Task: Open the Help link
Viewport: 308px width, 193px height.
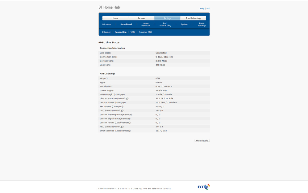Action: pyautogui.click(x=202, y=8)
